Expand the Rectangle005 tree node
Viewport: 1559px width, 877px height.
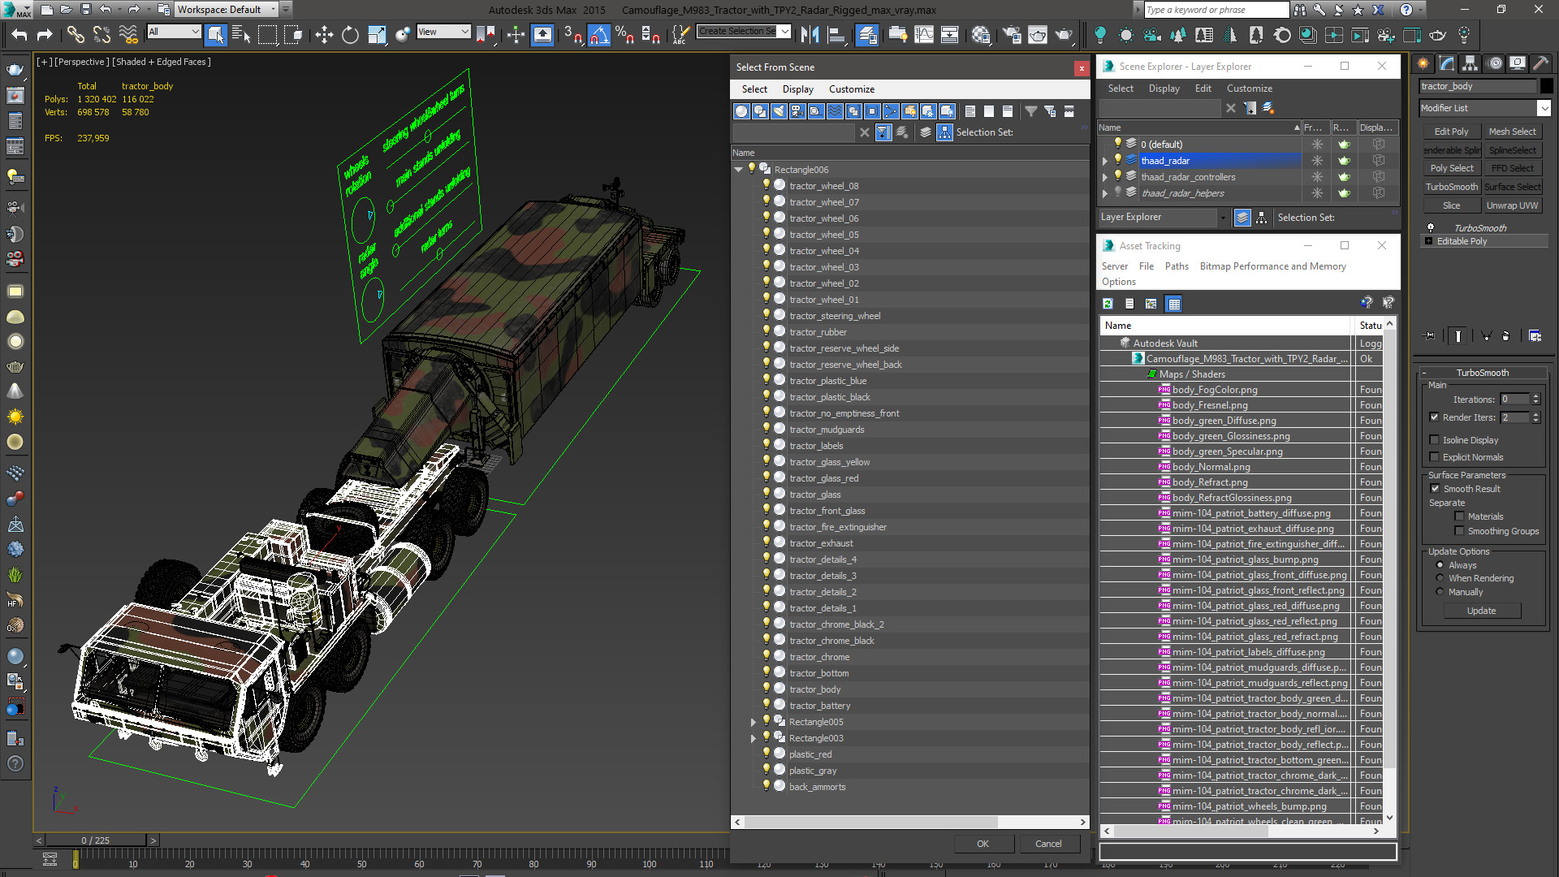coord(753,722)
